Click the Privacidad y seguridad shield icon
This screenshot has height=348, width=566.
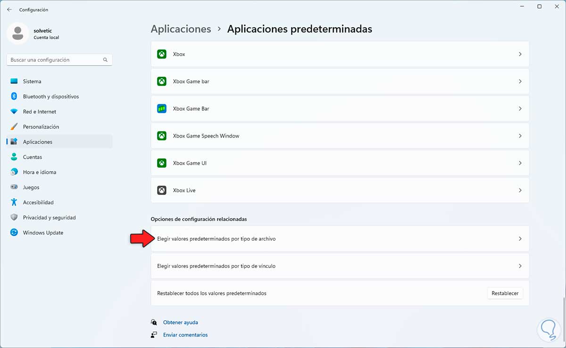(14, 218)
